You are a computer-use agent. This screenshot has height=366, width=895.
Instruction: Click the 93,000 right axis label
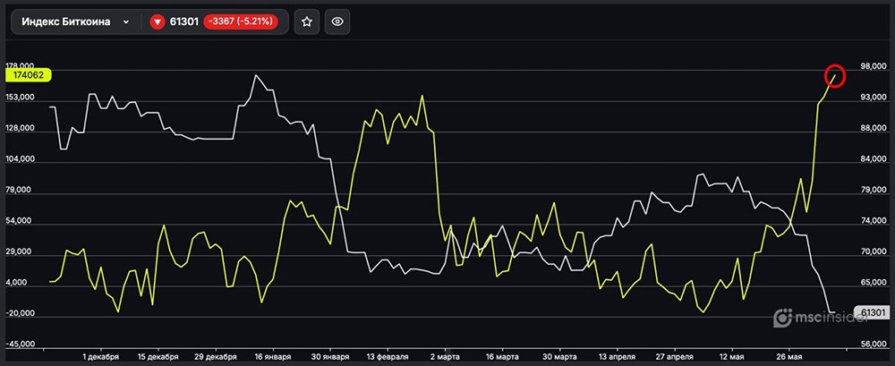(873, 98)
